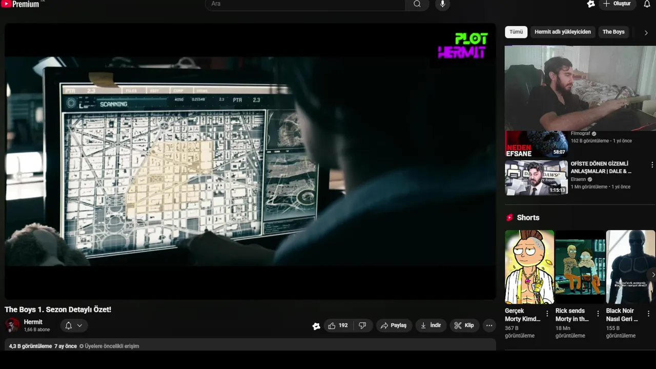
Task: Open the 'Hermit' channel name link
Action: click(x=33, y=322)
